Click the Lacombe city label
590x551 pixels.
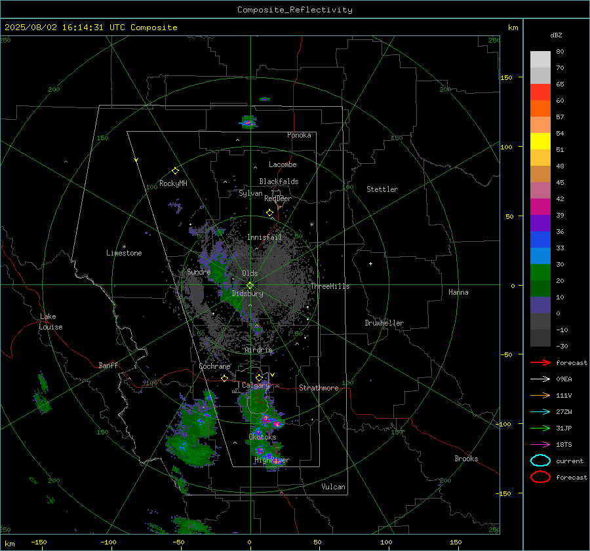coord(283,164)
